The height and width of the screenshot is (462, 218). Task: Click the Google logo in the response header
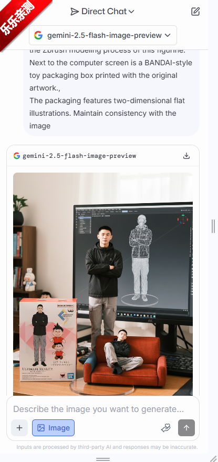coord(17,156)
